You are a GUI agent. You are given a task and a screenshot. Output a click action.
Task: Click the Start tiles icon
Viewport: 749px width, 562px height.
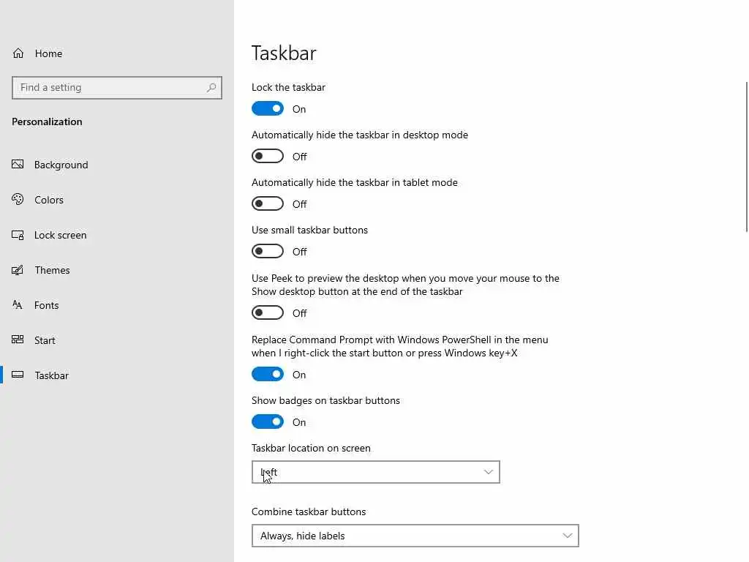tap(18, 340)
